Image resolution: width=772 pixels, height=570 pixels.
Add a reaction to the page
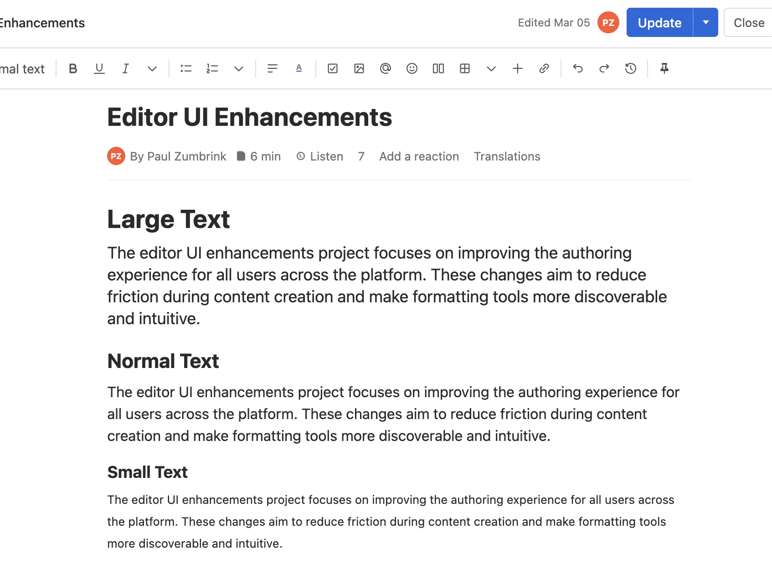click(x=419, y=156)
